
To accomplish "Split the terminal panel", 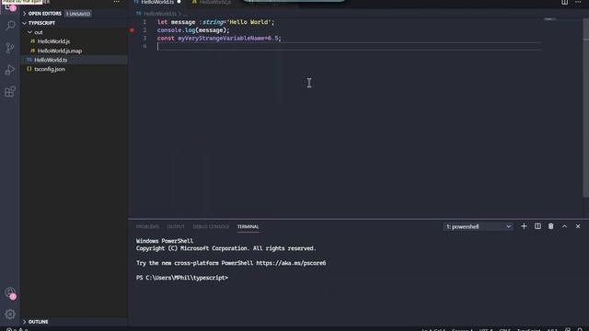I will point(537,226).
